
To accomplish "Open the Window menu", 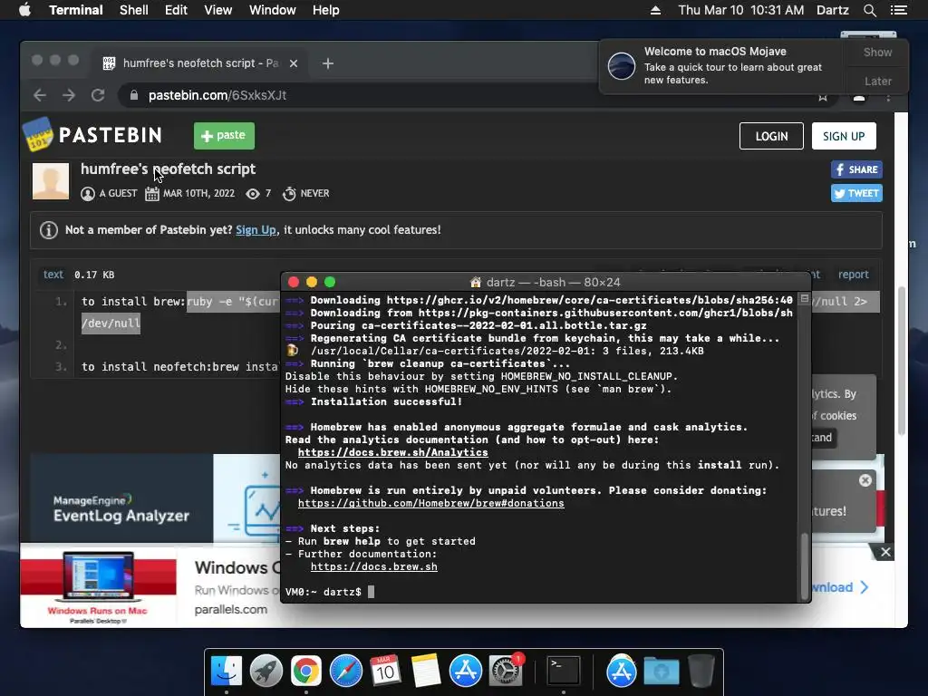I will pos(272,10).
